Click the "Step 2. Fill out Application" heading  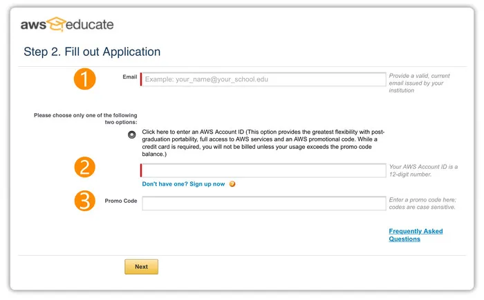92,52
